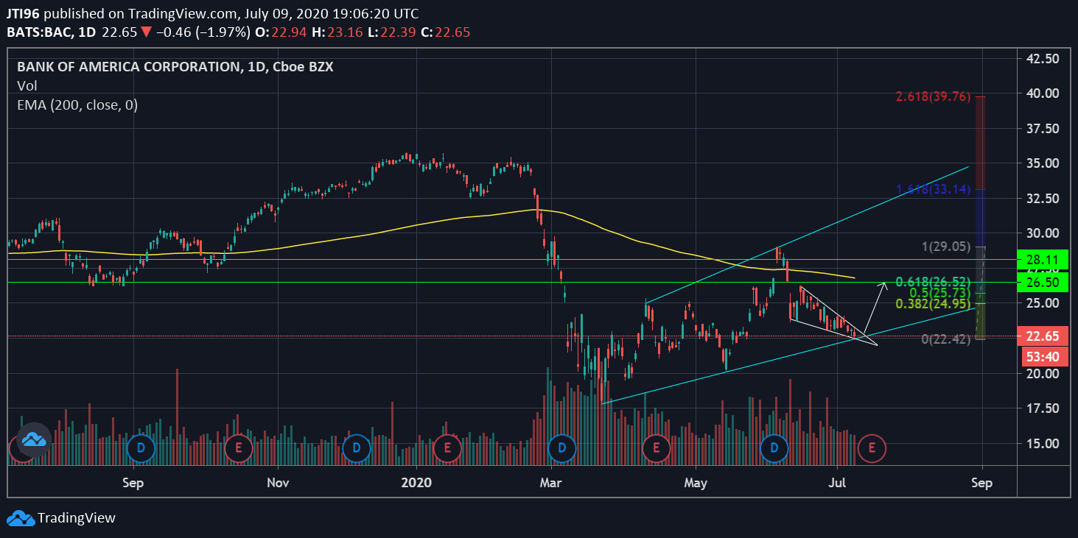Select the dividend D marker above first Sep label

click(x=140, y=447)
